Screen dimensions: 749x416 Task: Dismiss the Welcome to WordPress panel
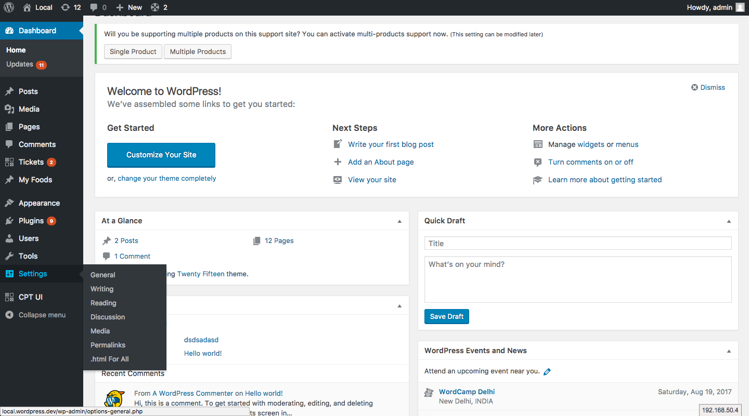(708, 87)
